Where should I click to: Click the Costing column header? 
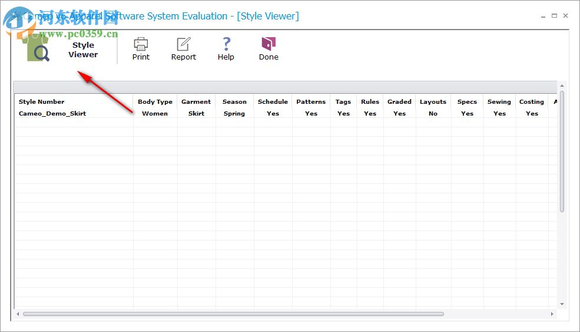[532, 101]
